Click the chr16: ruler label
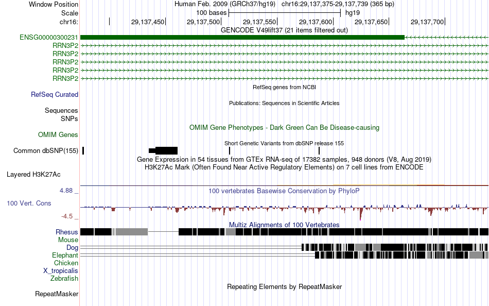The image size is (489, 306). click(x=69, y=22)
